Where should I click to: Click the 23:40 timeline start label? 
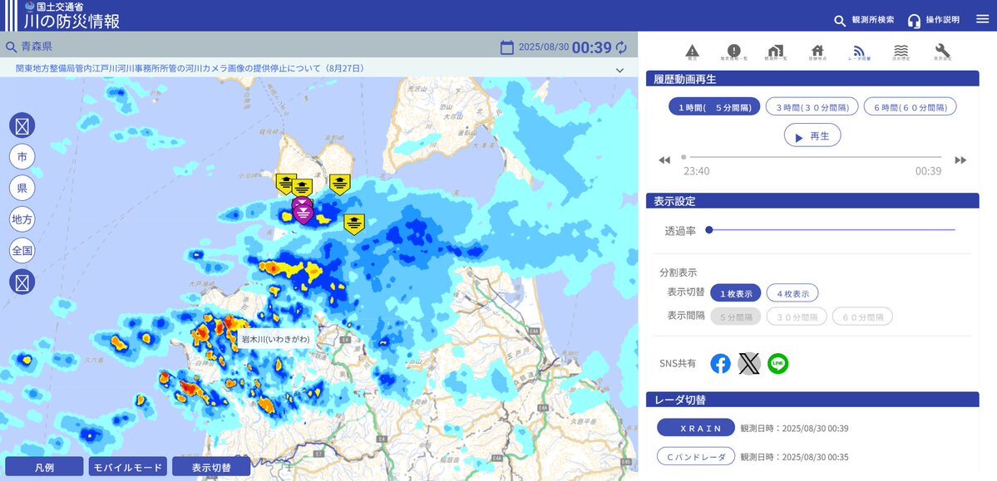pyautogui.click(x=697, y=172)
